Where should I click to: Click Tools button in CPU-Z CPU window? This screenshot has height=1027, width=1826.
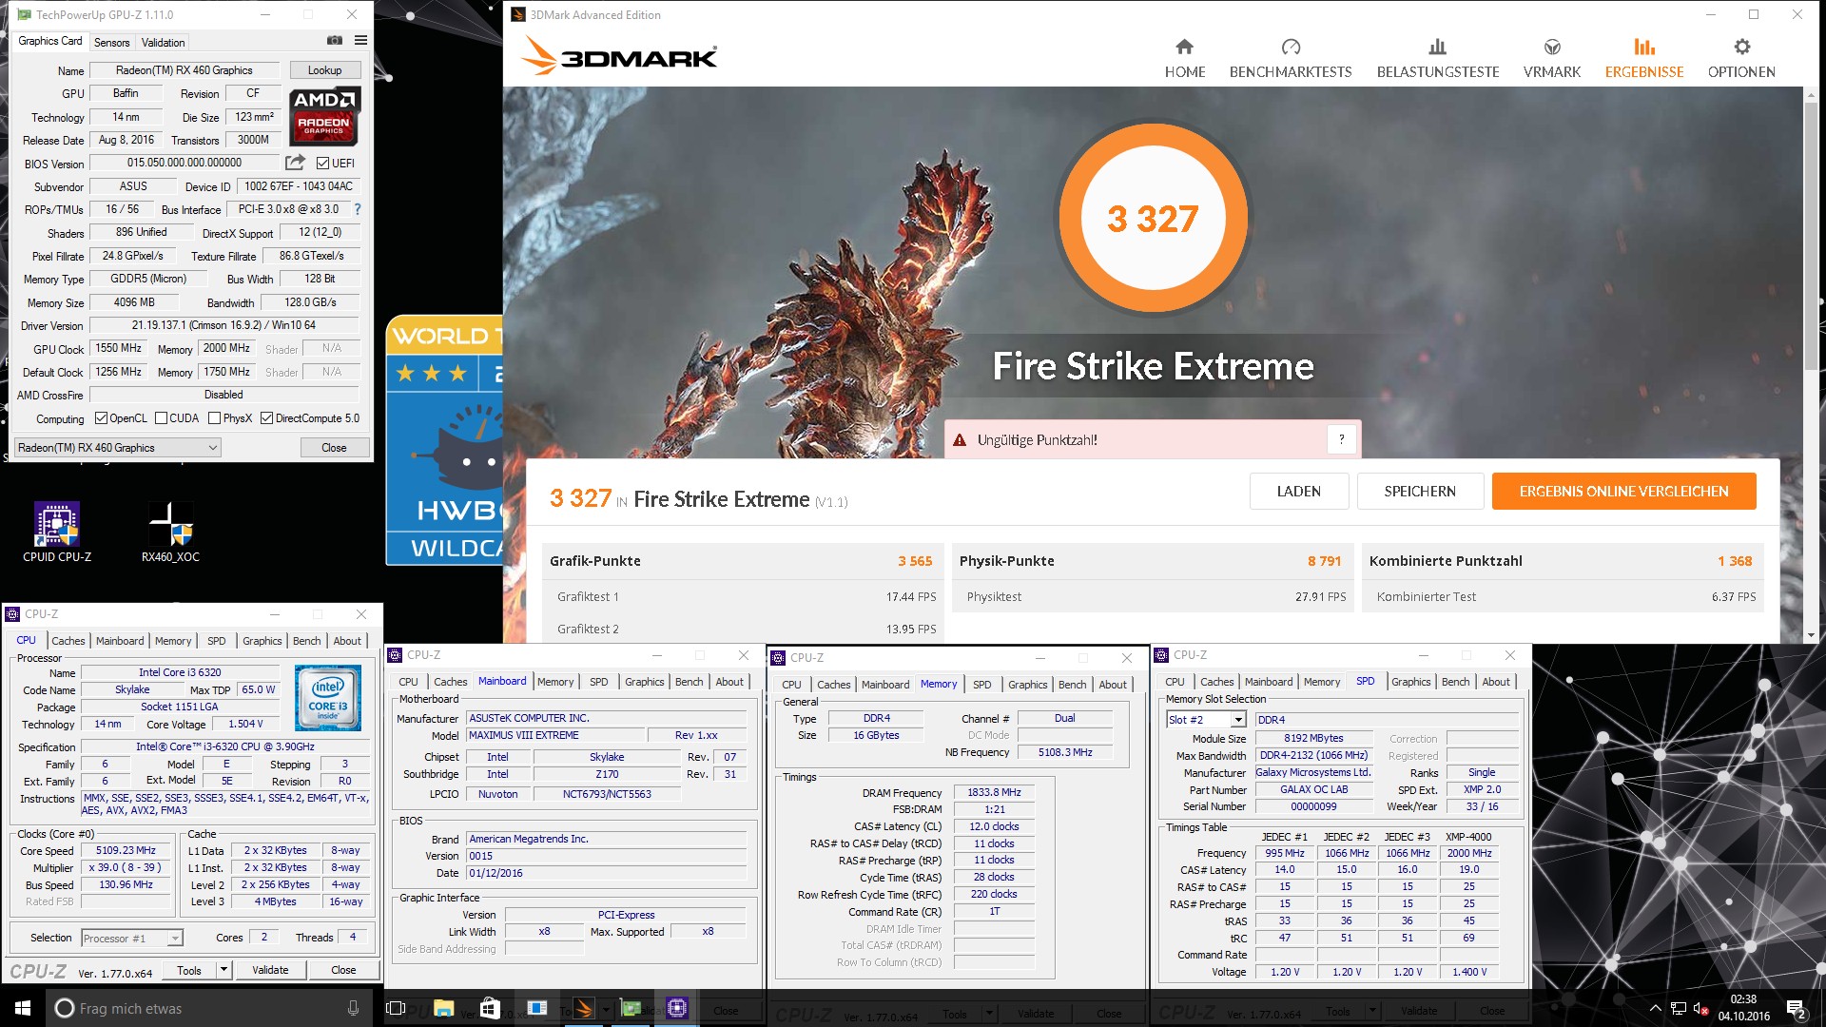click(189, 970)
